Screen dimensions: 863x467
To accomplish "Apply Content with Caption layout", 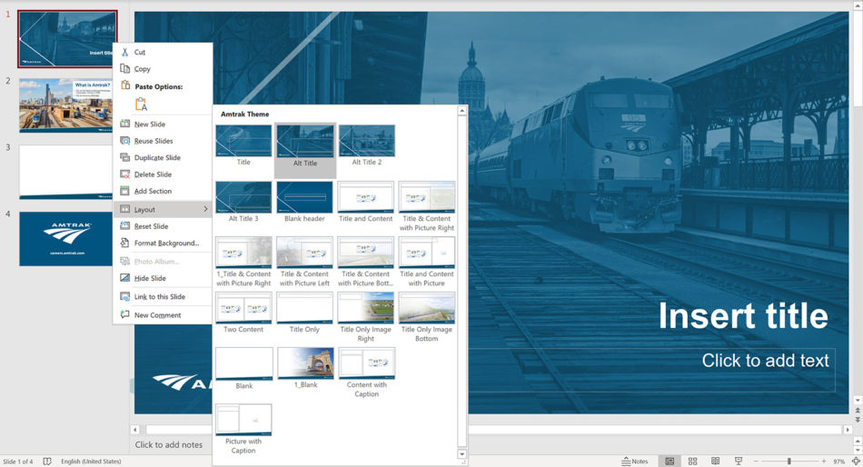I will [x=367, y=363].
